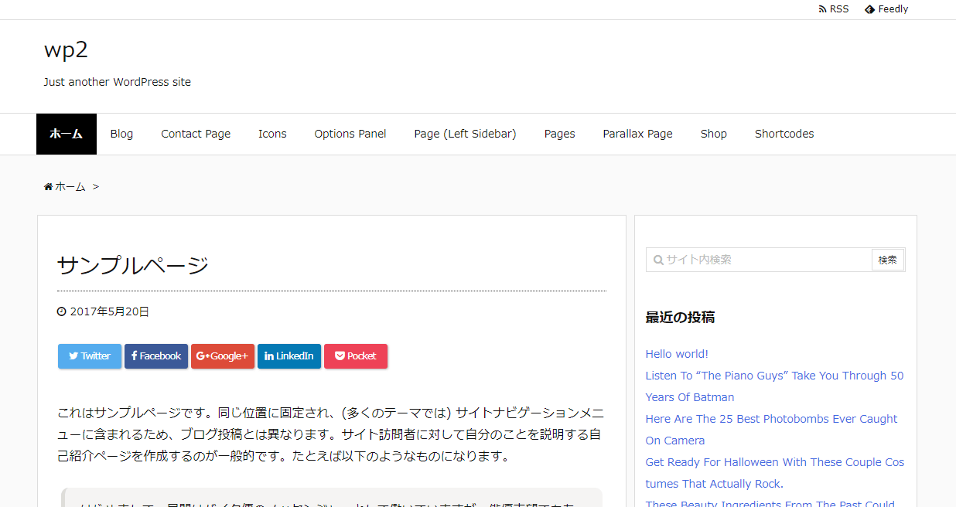Share the page on Twitter
Image resolution: width=956 pixels, height=507 pixels.
click(x=90, y=356)
